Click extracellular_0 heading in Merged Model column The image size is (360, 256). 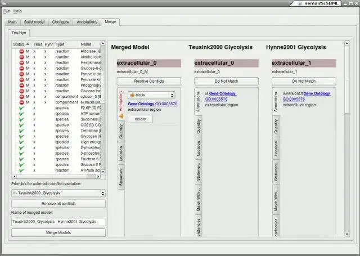coord(148,63)
